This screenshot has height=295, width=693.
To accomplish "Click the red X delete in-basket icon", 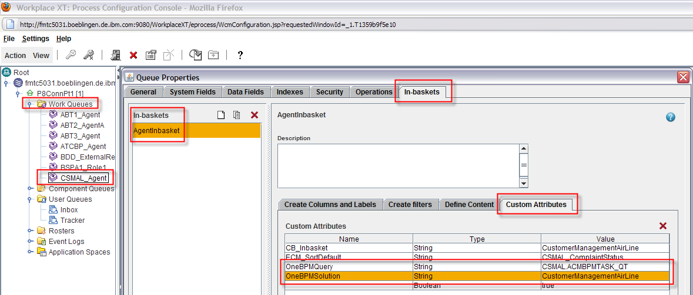I will point(254,115).
